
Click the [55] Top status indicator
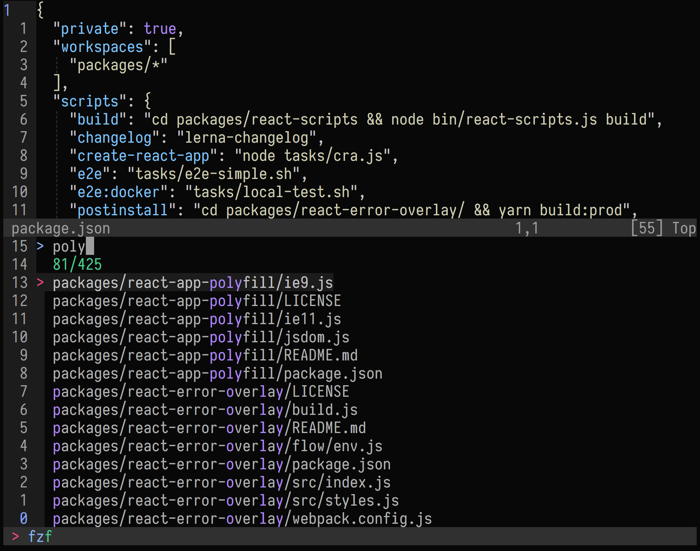pos(663,228)
